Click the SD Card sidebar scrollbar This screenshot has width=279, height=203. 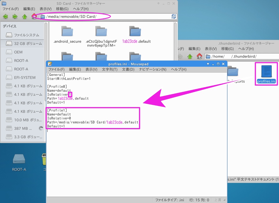click(46, 61)
